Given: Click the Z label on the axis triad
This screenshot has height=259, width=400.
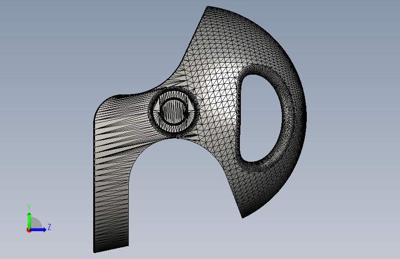Looking at the screenshot, I should click(x=49, y=227).
